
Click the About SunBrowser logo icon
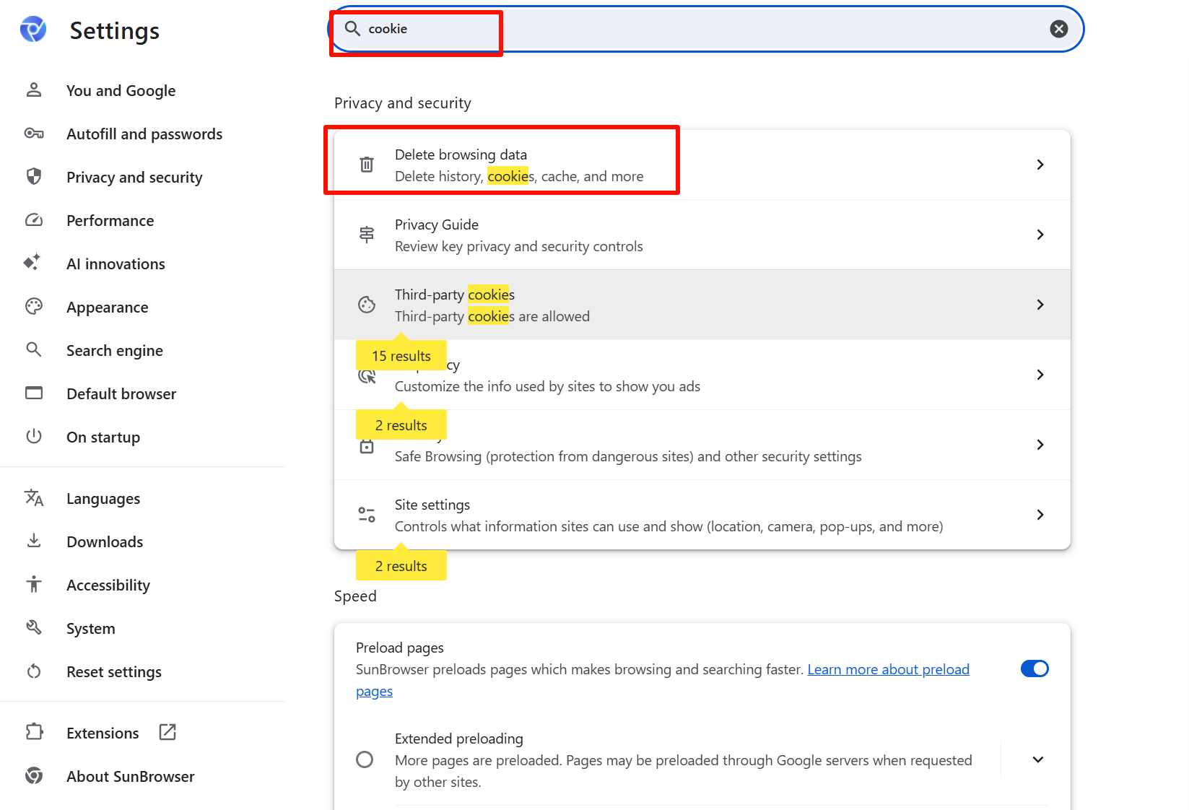[x=34, y=776]
